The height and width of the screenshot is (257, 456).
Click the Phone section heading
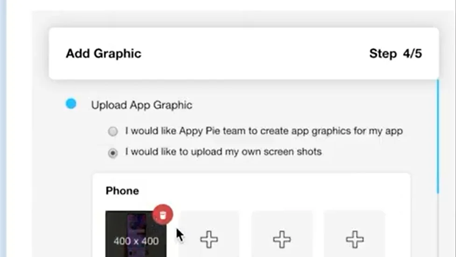click(x=122, y=191)
